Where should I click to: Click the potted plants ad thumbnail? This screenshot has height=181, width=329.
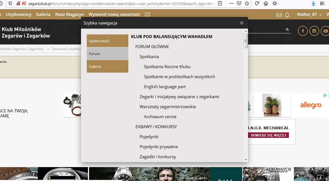(272, 105)
